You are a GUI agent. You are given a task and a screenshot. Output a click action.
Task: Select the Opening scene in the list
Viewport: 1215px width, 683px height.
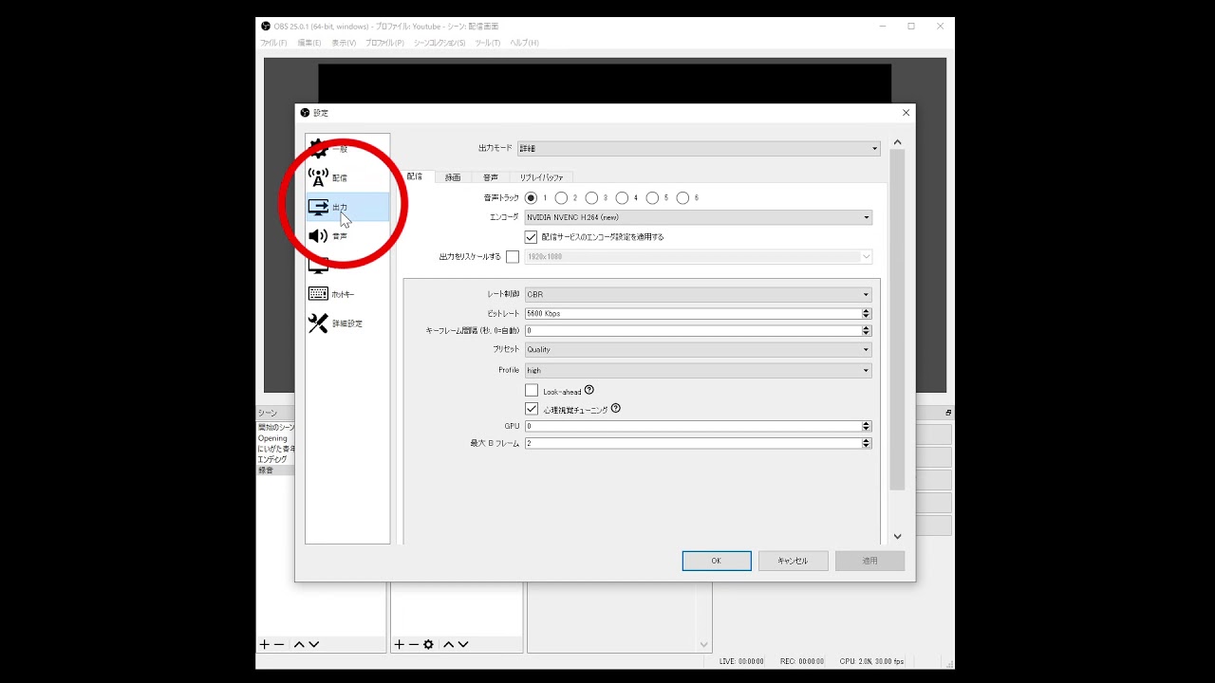[x=275, y=438]
